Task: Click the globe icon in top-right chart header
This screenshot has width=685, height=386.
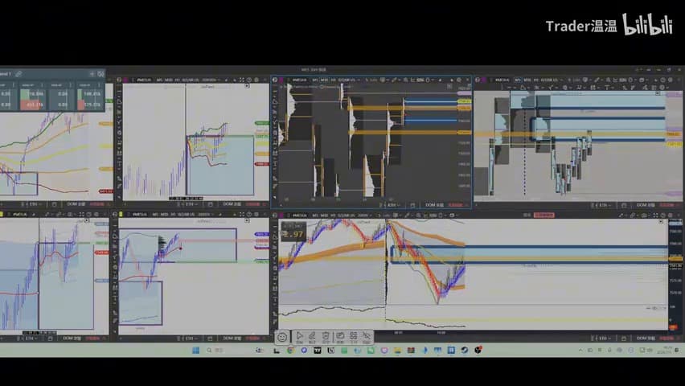Action: click(x=478, y=80)
